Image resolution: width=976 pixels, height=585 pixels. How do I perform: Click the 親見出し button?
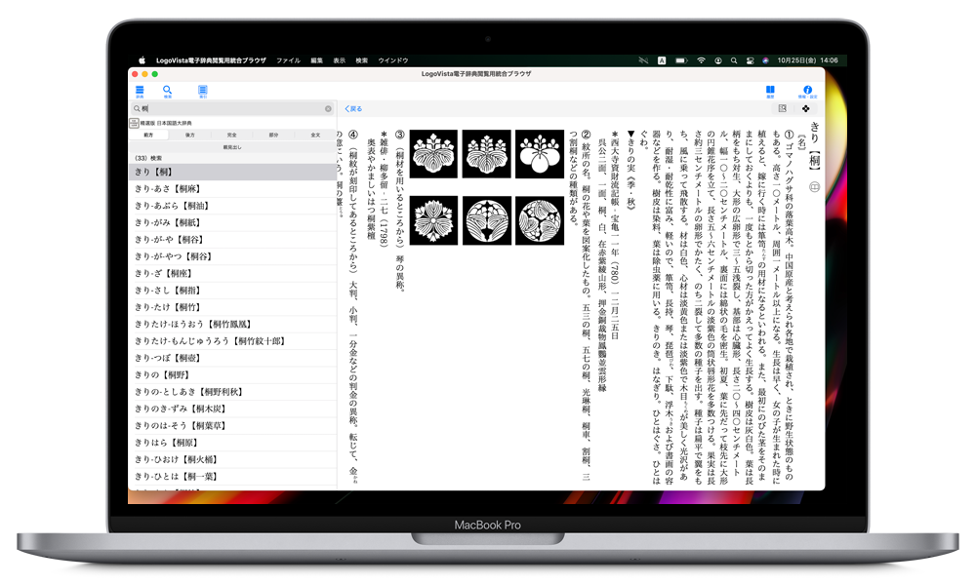click(232, 147)
